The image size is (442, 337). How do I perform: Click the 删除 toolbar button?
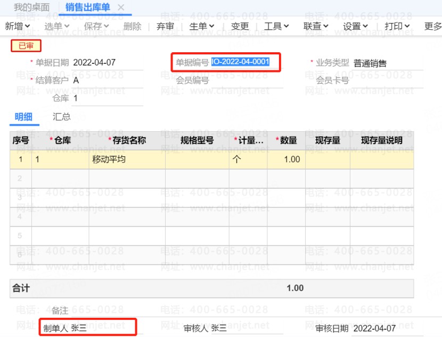(132, 26)
